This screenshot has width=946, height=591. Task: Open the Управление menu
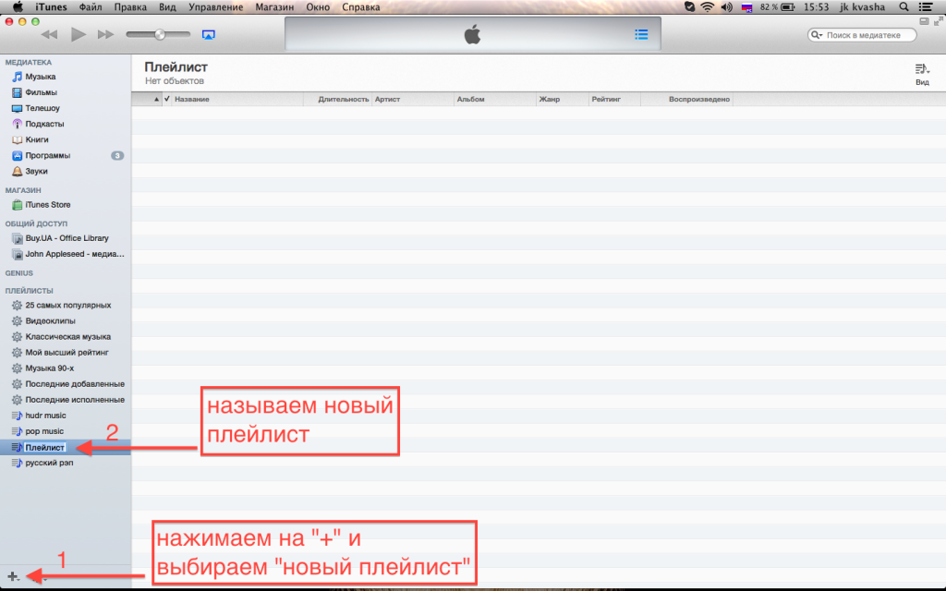(215, 7)
